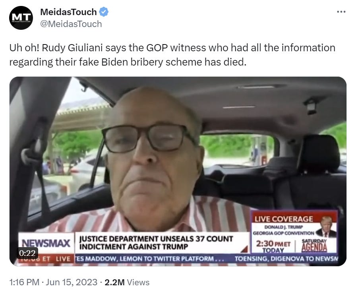Click the Maddow, Lemon to Twitter ticker
Screen dimensions: 356x294
pyautogui.click(x=149, y=259)
